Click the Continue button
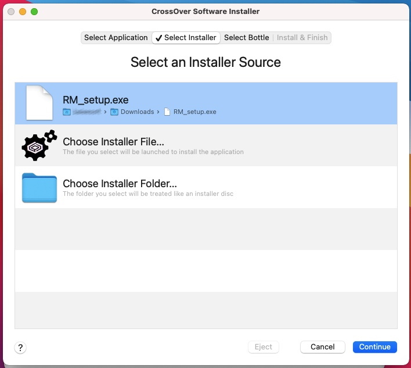Screen dimensions: 411x368 click(374, 346)
